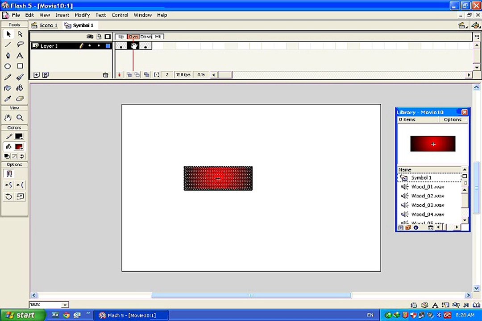Select Wood_01.wav in Library

[x=430, y=187]
